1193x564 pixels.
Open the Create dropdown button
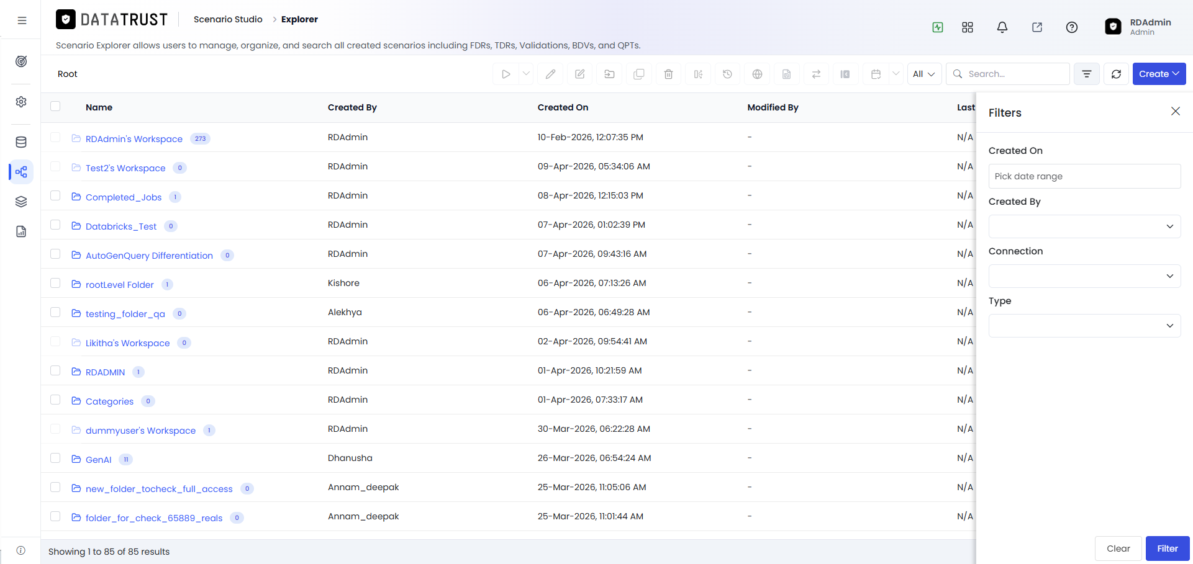point(1159,74)
